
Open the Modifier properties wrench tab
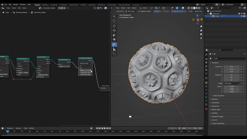point(206,86)
